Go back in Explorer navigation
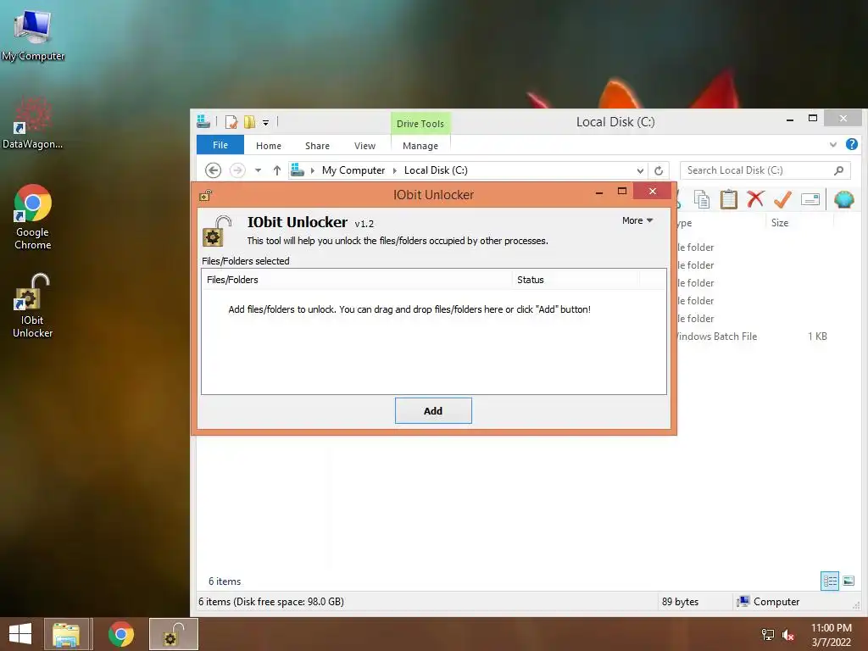 tap(213, 170)
